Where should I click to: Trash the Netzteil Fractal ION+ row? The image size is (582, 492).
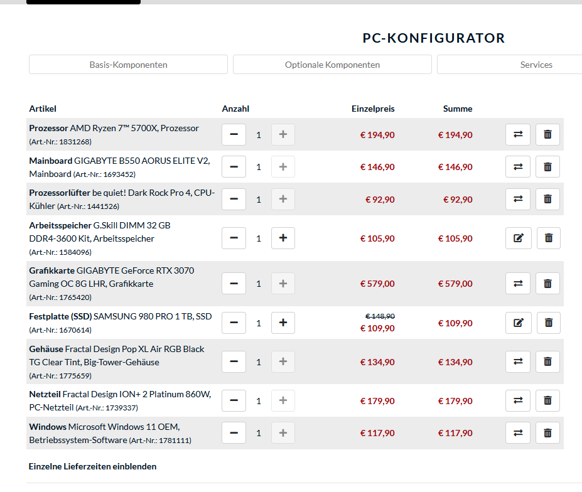coord(547,400)
